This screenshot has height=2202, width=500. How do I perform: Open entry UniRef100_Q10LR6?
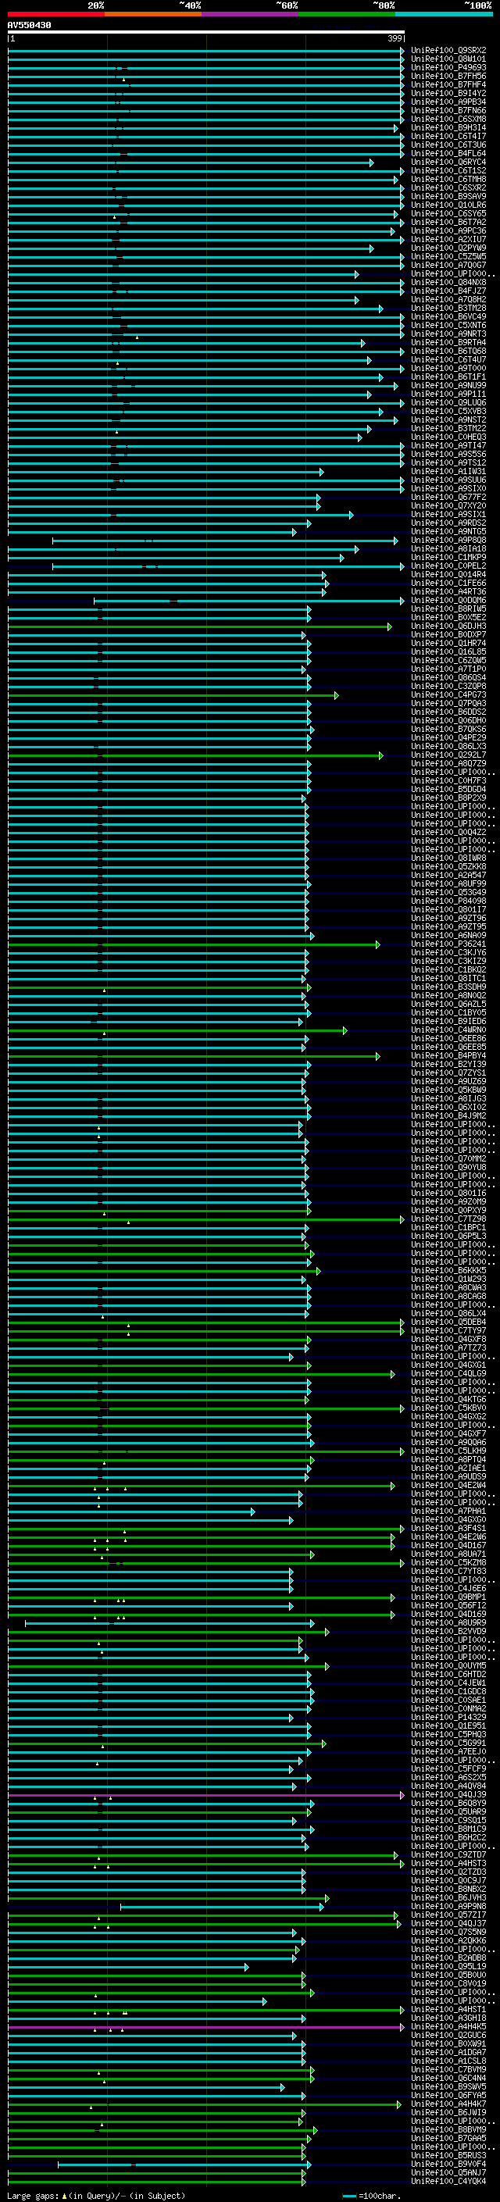click(x=448, y=205)
